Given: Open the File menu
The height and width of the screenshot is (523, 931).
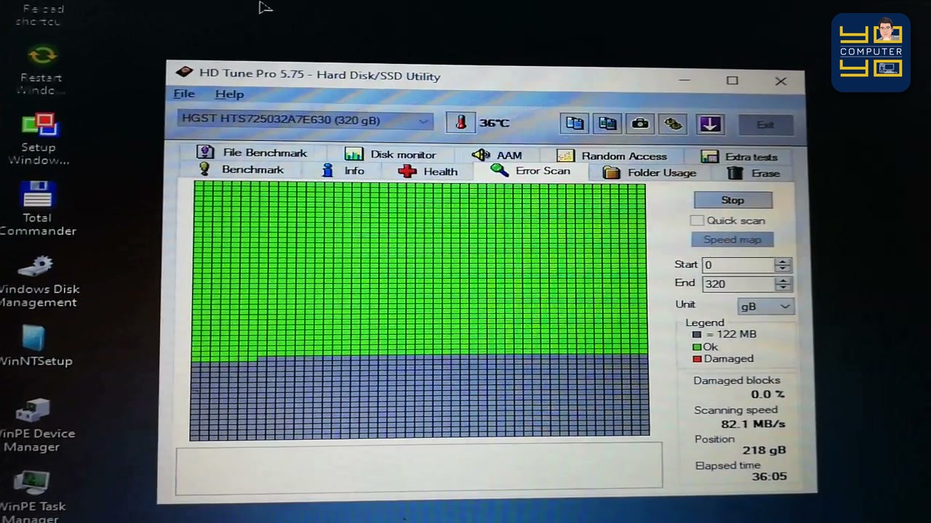Looking at the screenshot, I should pos(184,94).
